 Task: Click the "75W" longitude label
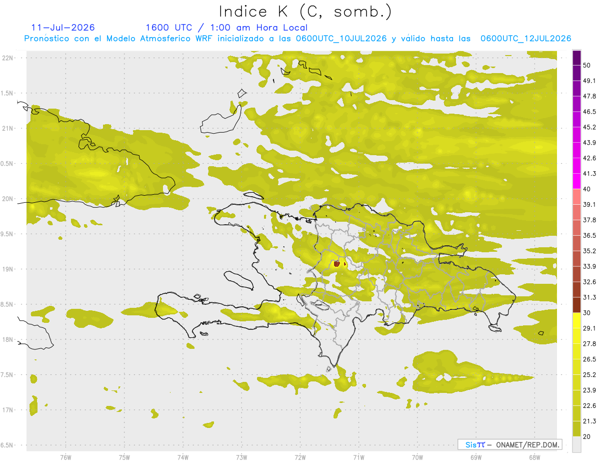pos(124,457)
